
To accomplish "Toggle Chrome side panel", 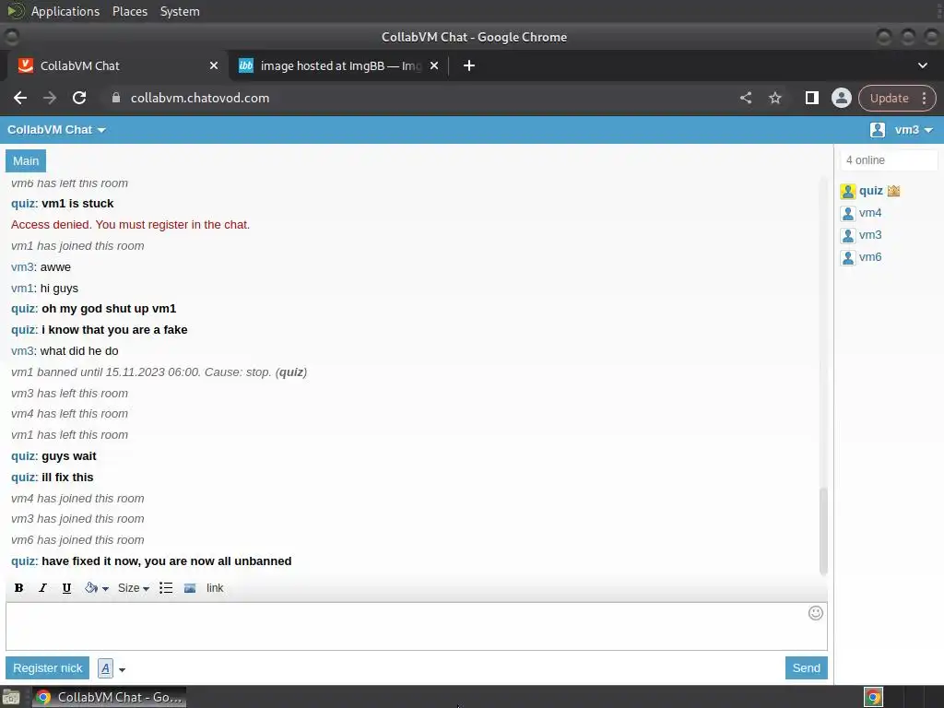I will [x=811, y=98].
